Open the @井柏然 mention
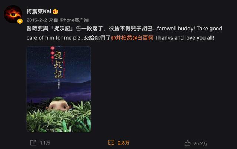 [x=121, y=38]
